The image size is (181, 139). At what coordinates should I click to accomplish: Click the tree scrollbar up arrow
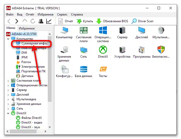pos(50,34)
